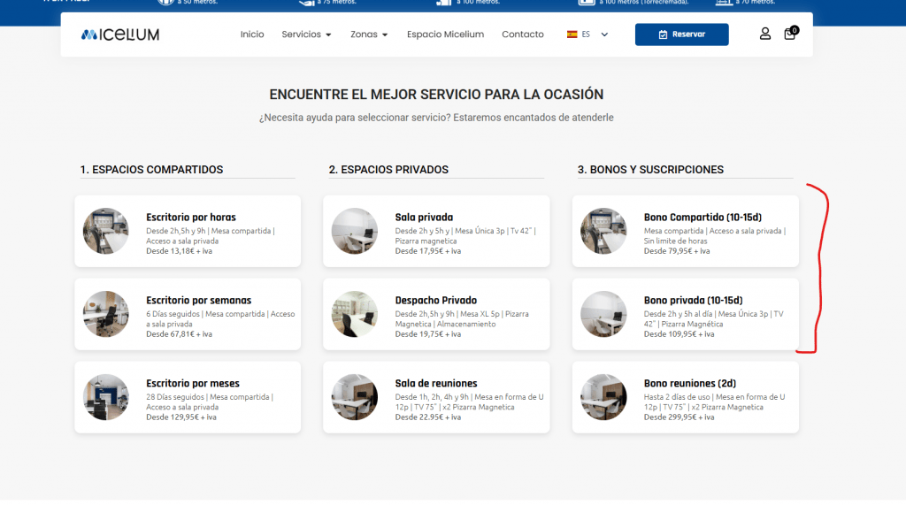This screenshot has height=505, width=906.
Task: Expand the Servicios dropdown menu
Action: tap(306, 34)
